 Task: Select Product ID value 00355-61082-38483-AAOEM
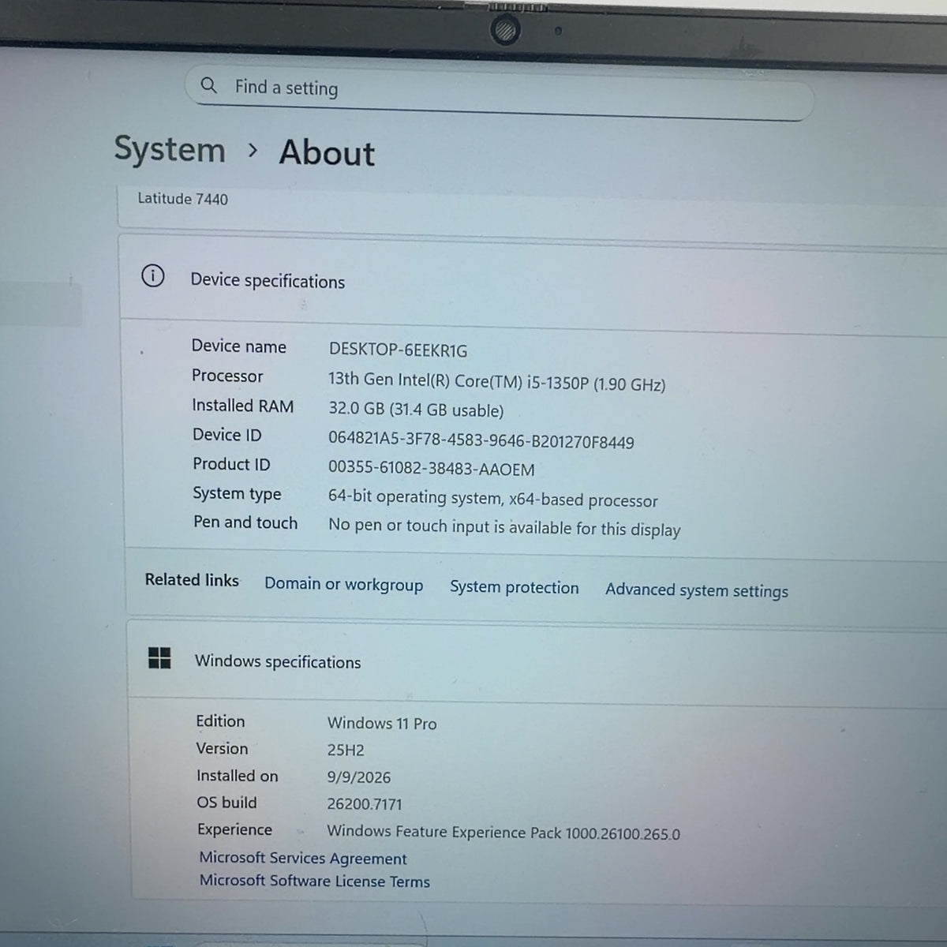[431, 469]
